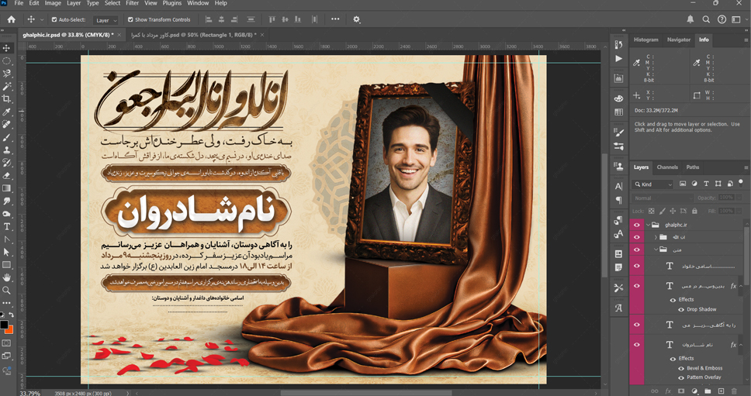The image size is (751, 396).
Task: Switch to the Rectangle 1 RGB/8 document tab
Action: click(193, 35)
